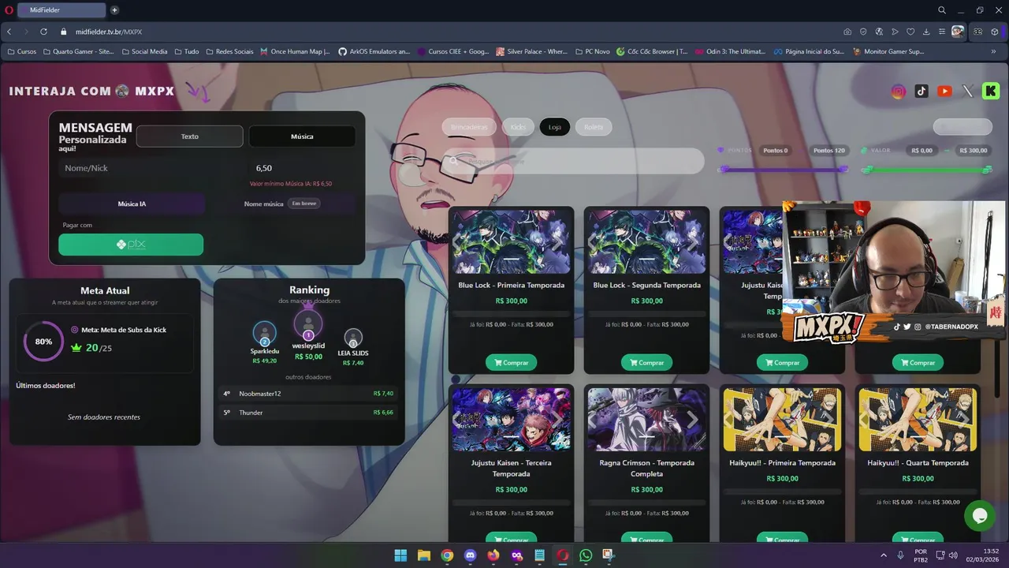Viewport: 1009px width, 568px height.
Task: Open the Redes Sociais bookmarks folder
Action: [x=229, y=51]
